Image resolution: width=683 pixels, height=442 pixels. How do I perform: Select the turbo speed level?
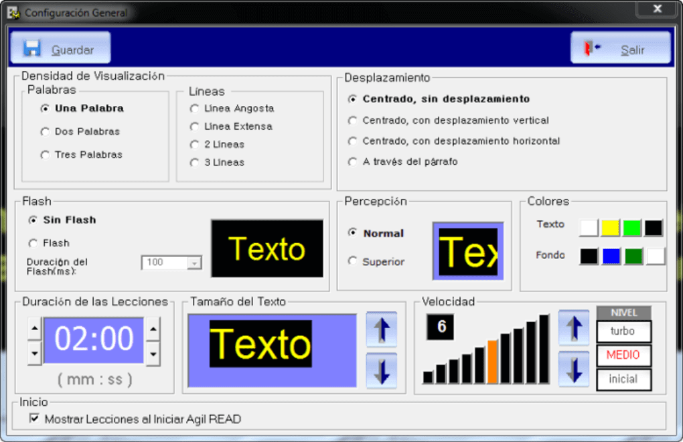[x=623, y=331]
